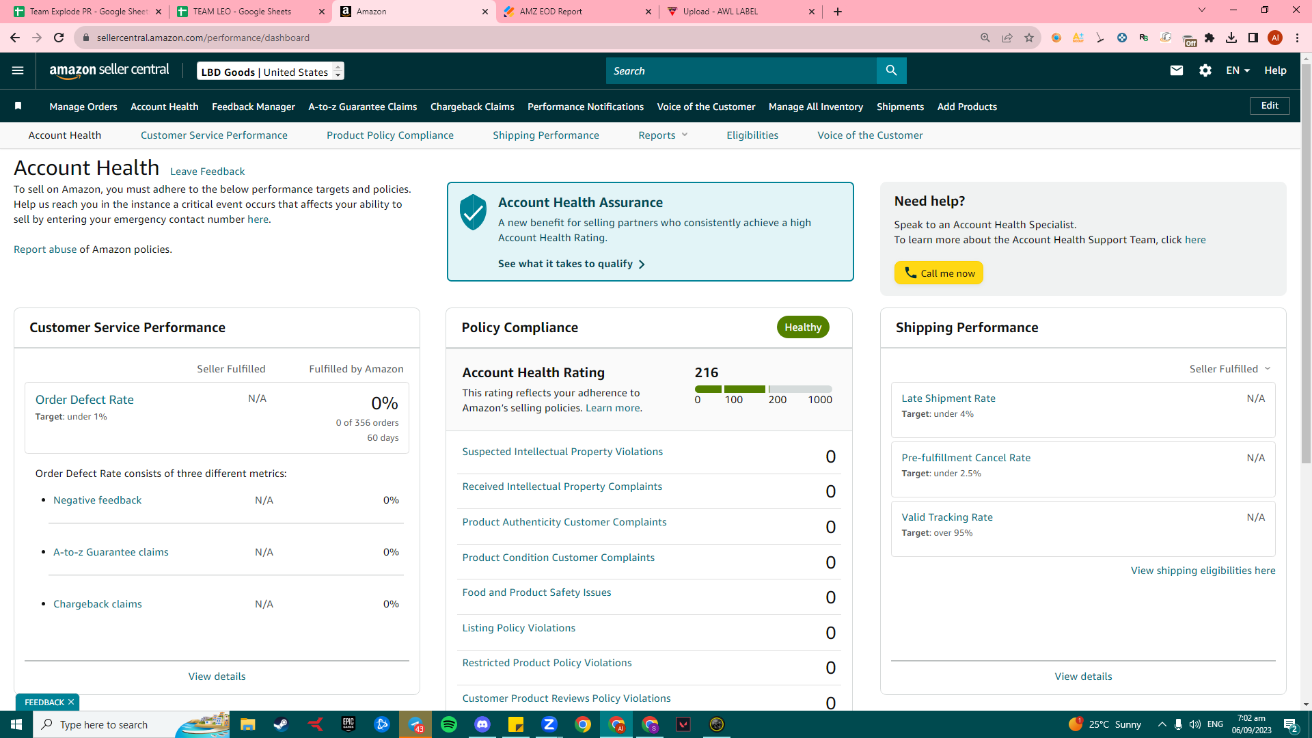Click the Leave Feedback link
This screenshot has width=1312, height=738.
pyautogui.click(x=207, y=172)
